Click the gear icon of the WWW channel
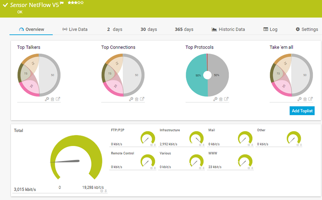The width and height of the screenshot is (322, 200). [249, 168]
